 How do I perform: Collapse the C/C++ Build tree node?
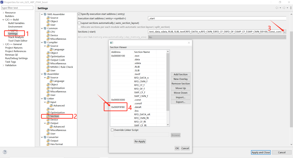coord(3,19)
